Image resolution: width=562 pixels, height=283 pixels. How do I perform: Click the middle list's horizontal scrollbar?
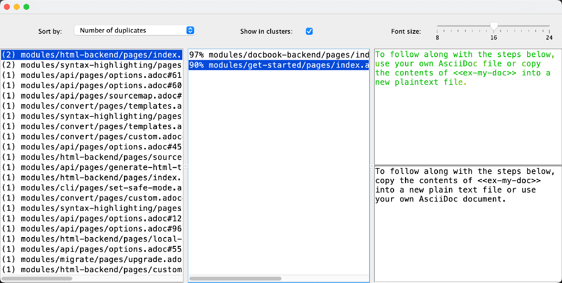235,278
